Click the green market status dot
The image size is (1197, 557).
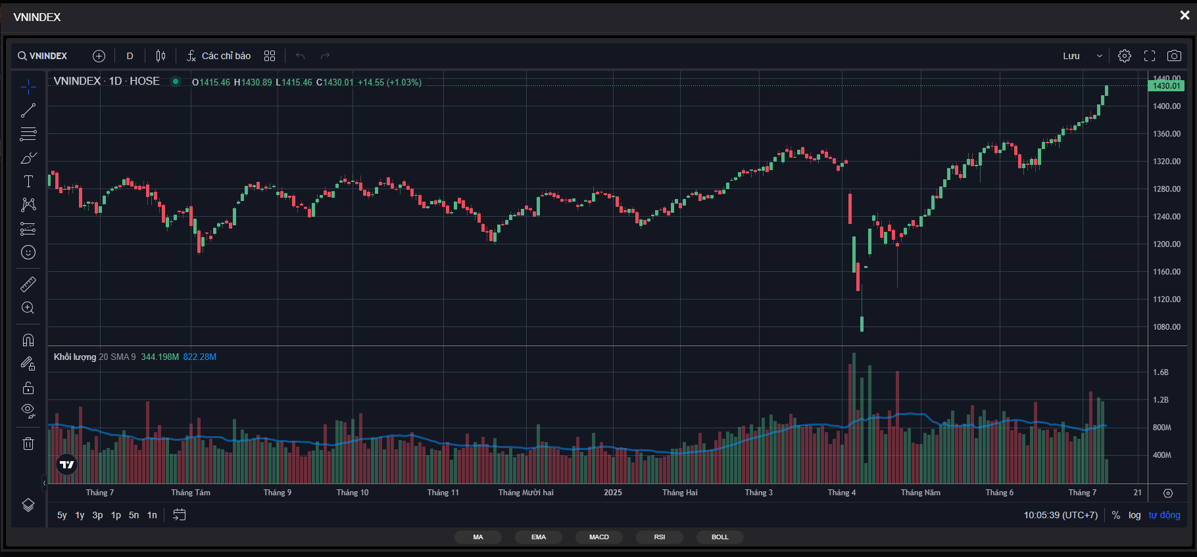pos(176,81)
